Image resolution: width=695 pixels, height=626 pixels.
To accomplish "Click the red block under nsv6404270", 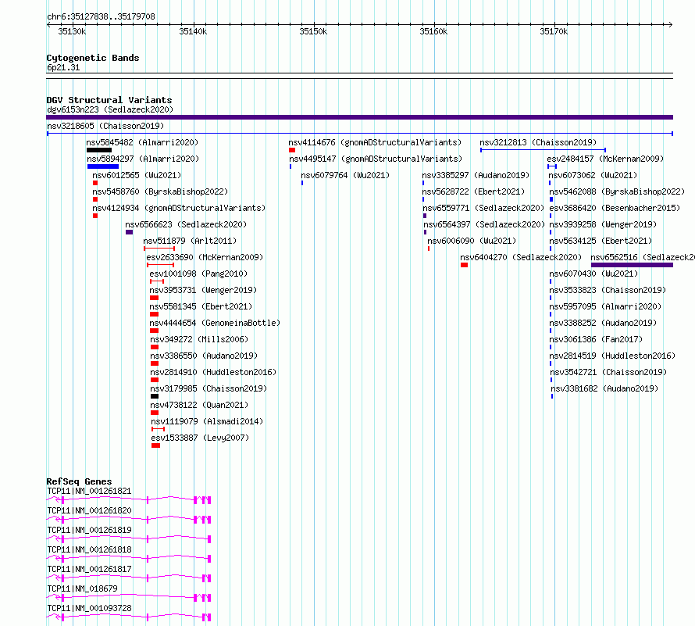I will tap(464, 265).
